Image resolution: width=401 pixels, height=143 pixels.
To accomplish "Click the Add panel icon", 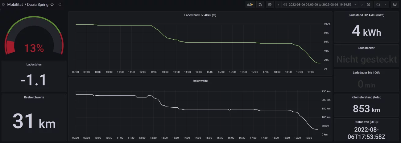I will (250, 5).
